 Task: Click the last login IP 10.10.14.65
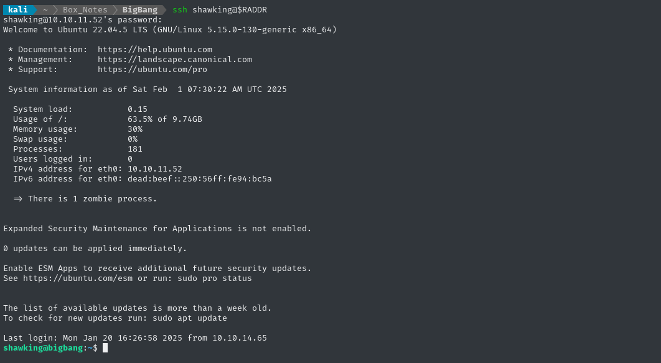pyautogui.click(x=240, y=338)
